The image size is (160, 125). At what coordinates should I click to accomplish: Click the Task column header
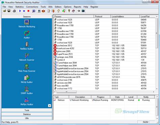[61, 97]
